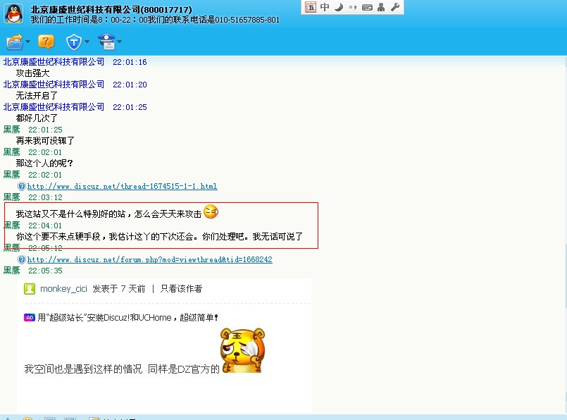Select the message 攻击强大

pyautogui.click(x=32, y=73)
